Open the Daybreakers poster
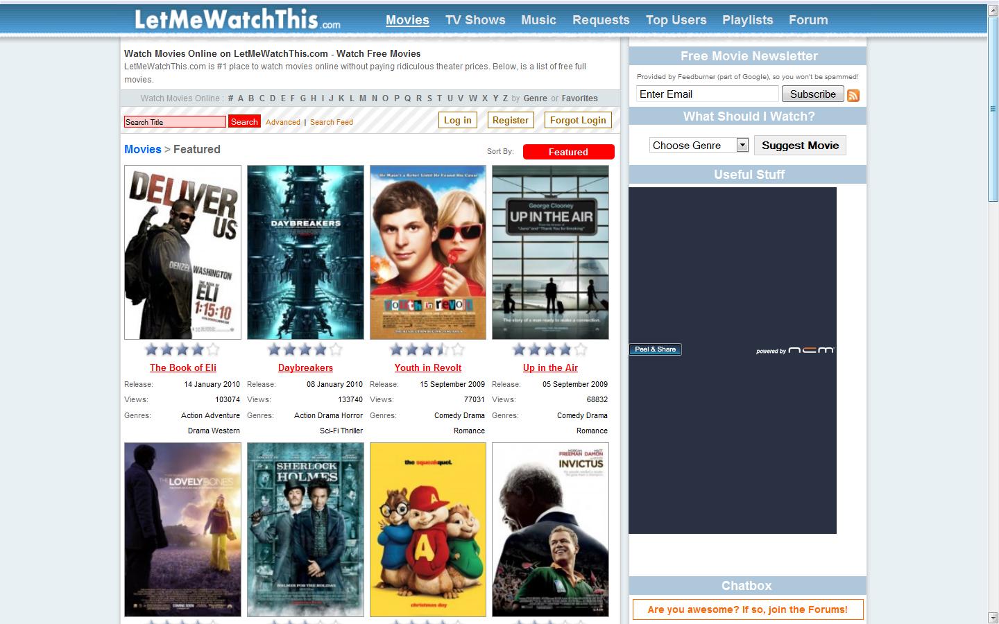The width and height of the screenshot is (999, 624). click(305, 252)
